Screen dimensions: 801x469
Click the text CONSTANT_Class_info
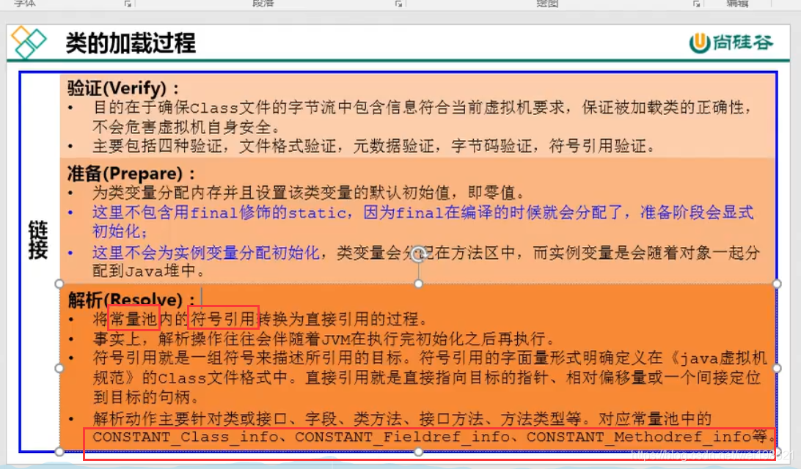[x=186, y=437]
